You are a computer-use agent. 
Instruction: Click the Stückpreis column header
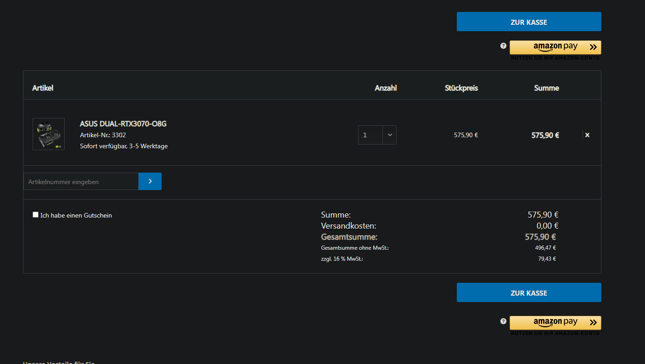pyautogui.click(x=461, y=88)
